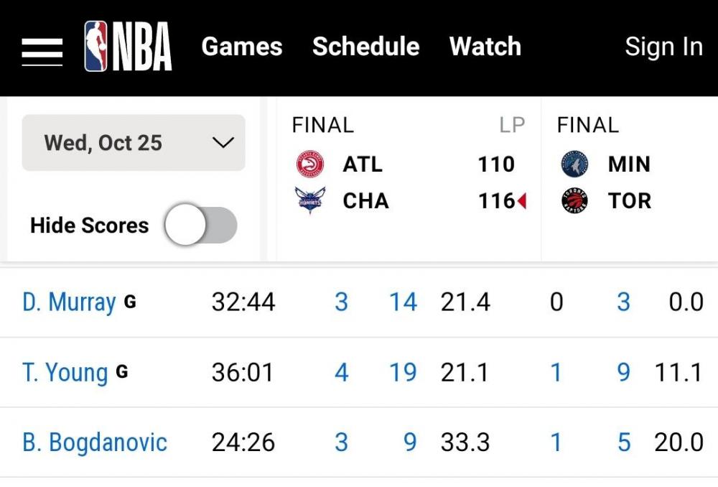
Task: Click the Atlanta Hawks team logo
Action: tap(310, 164)
